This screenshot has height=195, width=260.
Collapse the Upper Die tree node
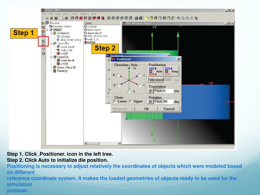pos(51,44)
